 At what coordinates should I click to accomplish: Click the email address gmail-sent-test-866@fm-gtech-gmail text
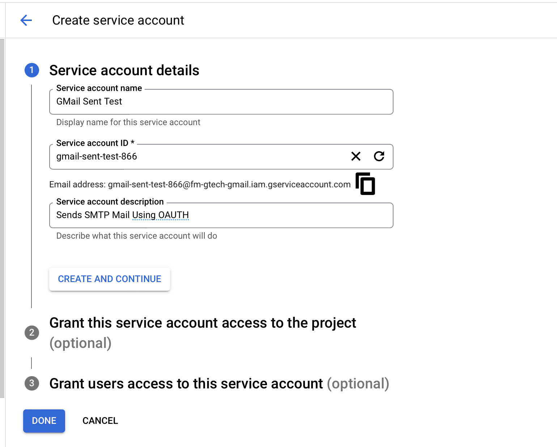point(229,184)
